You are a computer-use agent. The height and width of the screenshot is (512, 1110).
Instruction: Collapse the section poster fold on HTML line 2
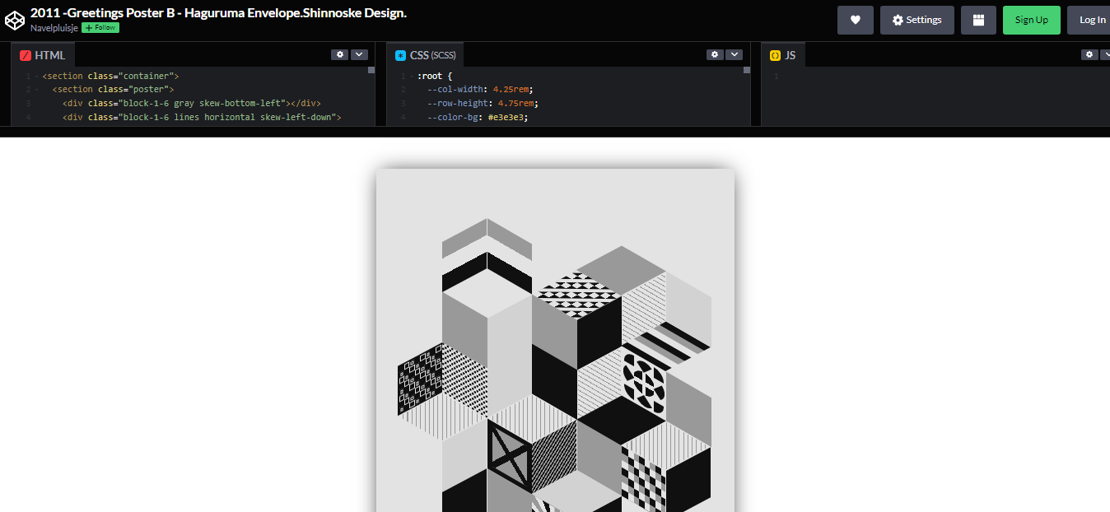tap(36, 90)
